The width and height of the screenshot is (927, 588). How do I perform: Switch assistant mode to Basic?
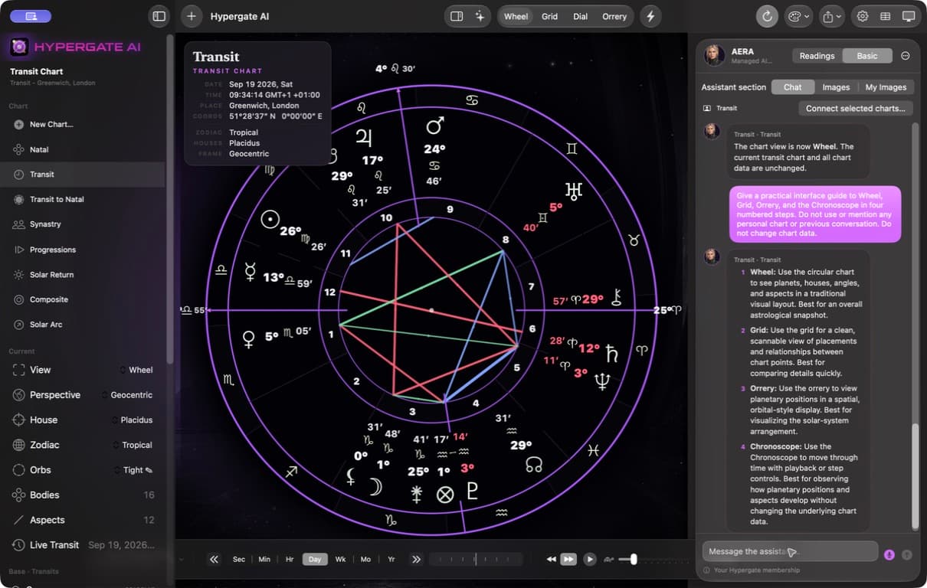pos(867,56)
